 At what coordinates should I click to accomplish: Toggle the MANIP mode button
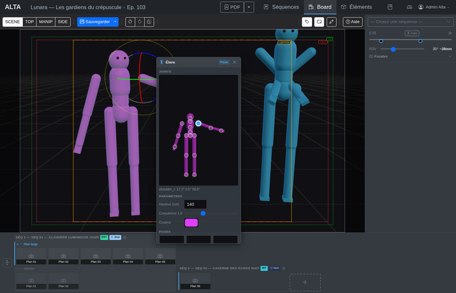46,21
